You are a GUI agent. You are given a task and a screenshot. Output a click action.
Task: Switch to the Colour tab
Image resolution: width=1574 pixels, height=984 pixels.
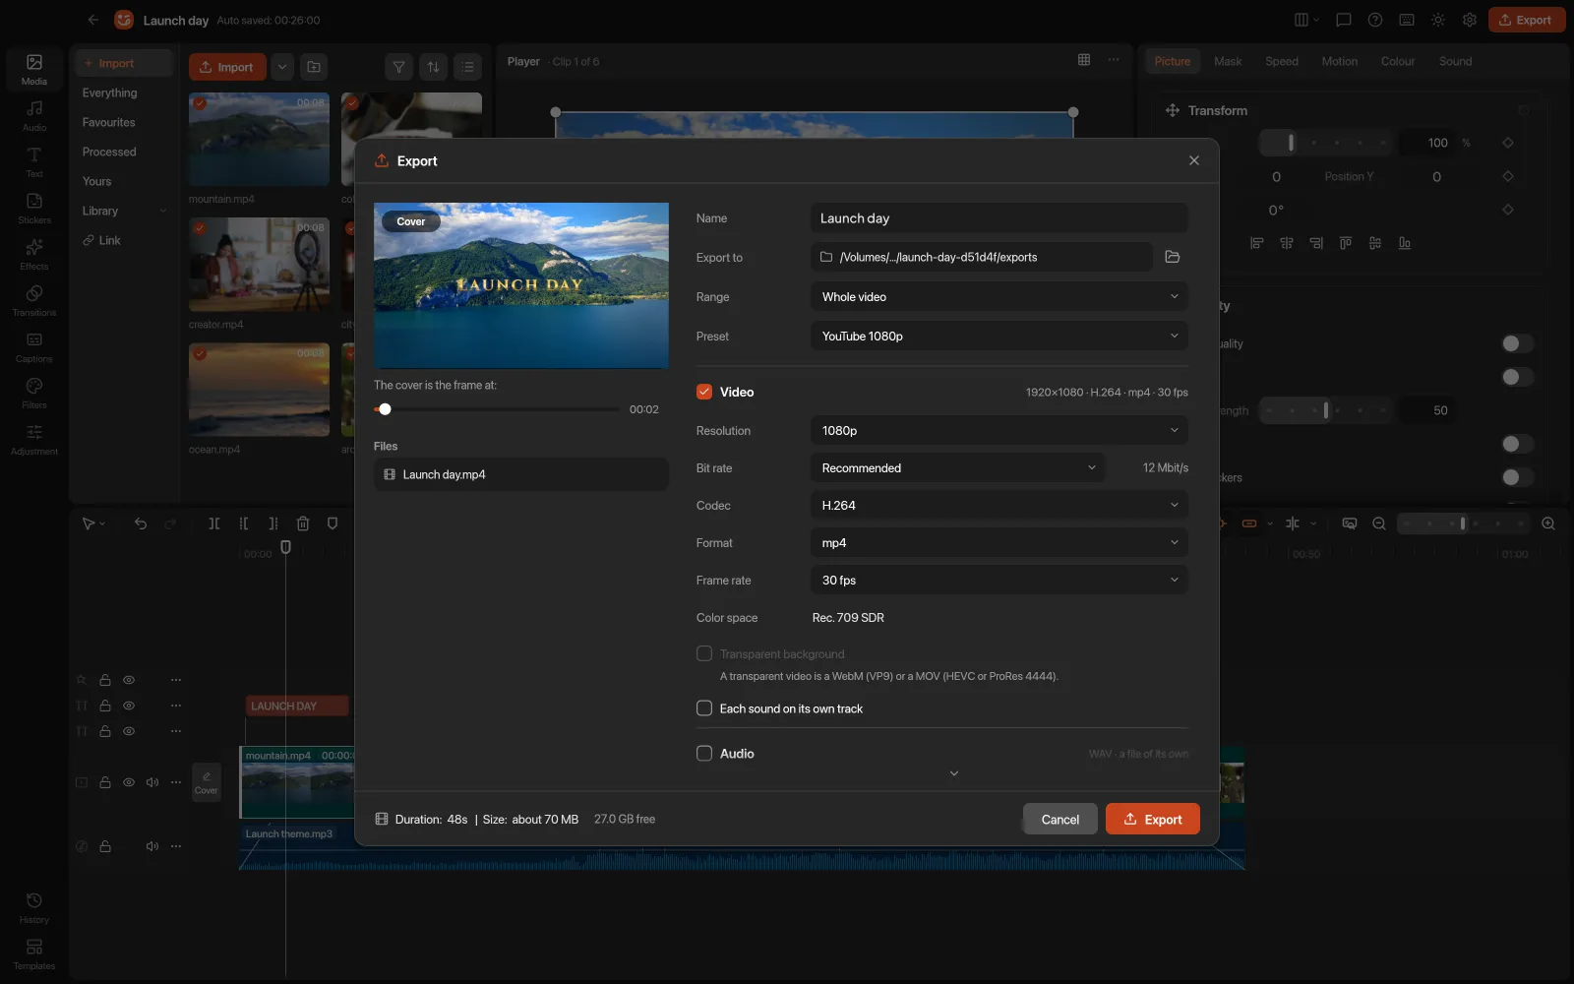click(x=1398, y=61)
